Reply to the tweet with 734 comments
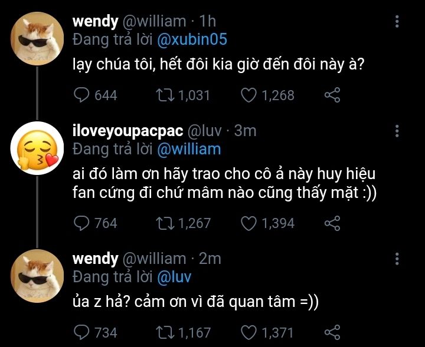The height and width of the screenshot is (347, 425). tap(81, 333)
